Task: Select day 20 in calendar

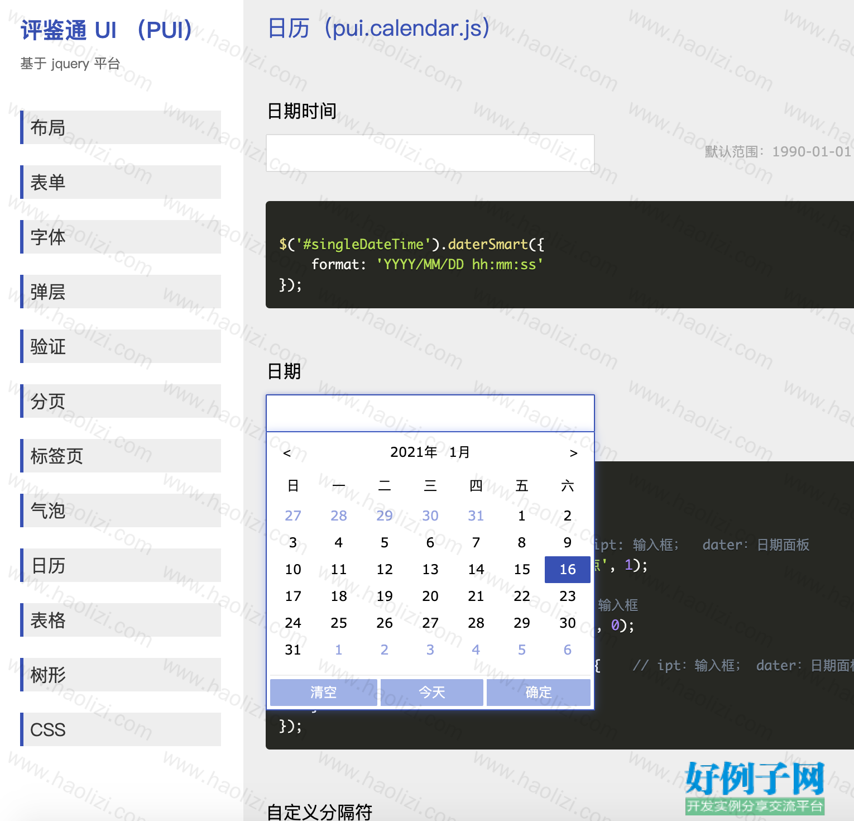Action: click(x=430, y=596)
